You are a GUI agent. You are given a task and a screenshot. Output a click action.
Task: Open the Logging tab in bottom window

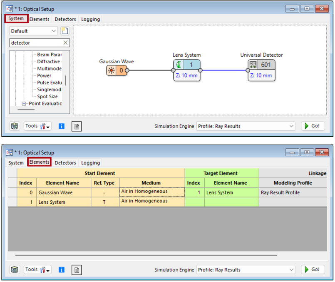click(x=90, y=163)
